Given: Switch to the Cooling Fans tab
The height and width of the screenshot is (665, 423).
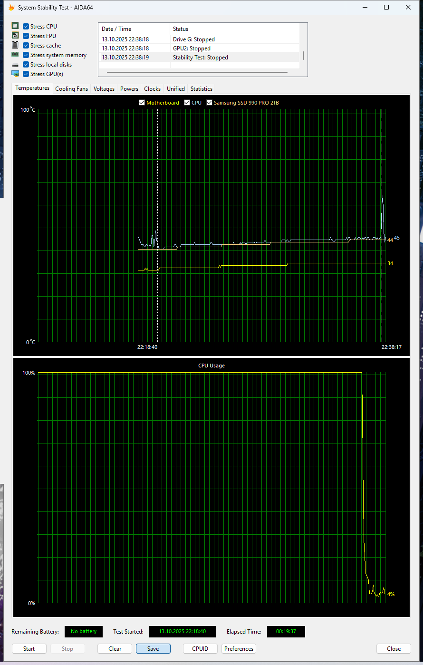Looking at the screenshot, I should tap(71, 88).
